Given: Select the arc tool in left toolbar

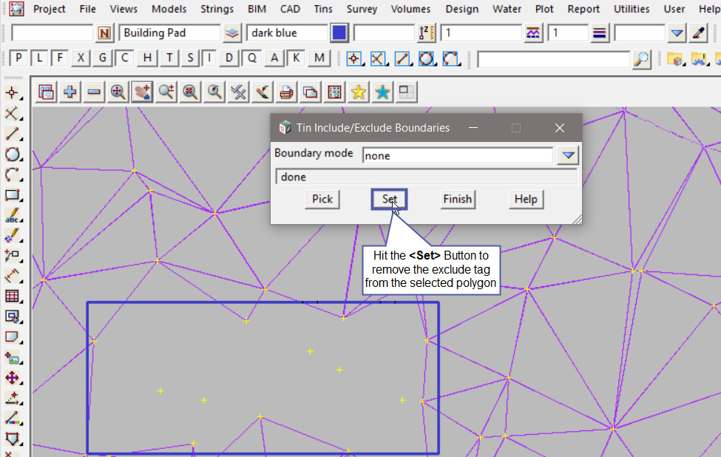Looking at the screenshot, I should [13, 175].
